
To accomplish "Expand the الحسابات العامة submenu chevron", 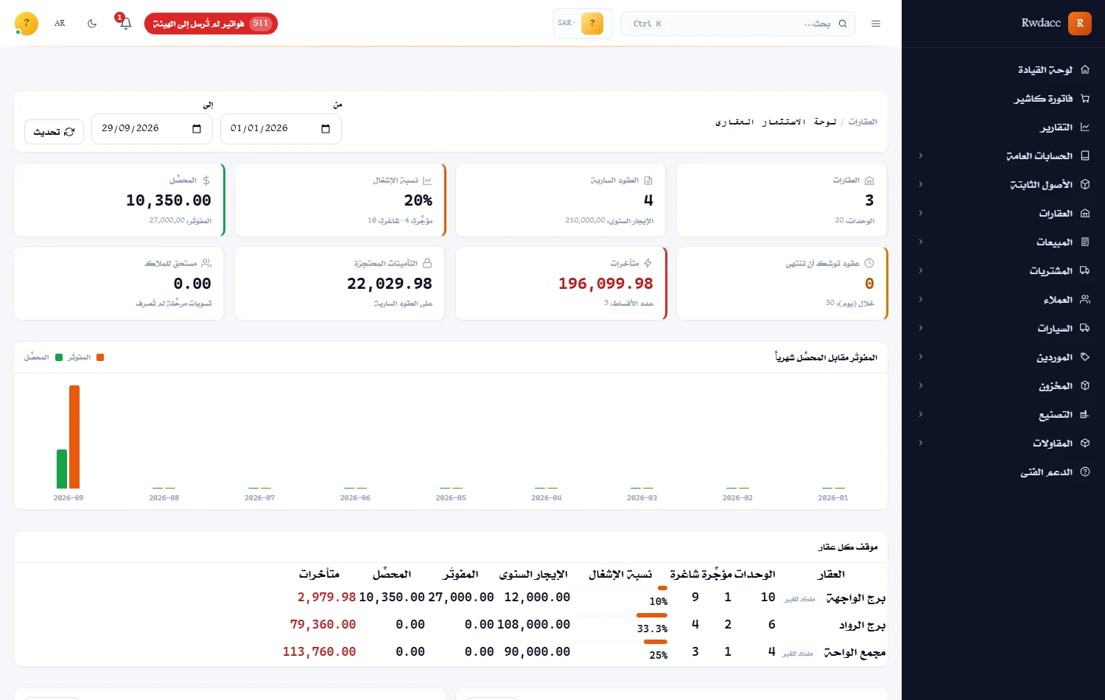I will pyautogui.click(x=921, y=156).
